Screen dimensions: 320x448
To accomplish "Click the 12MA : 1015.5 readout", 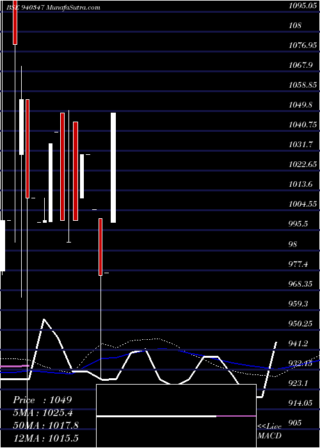I will (x=45, y=438).
